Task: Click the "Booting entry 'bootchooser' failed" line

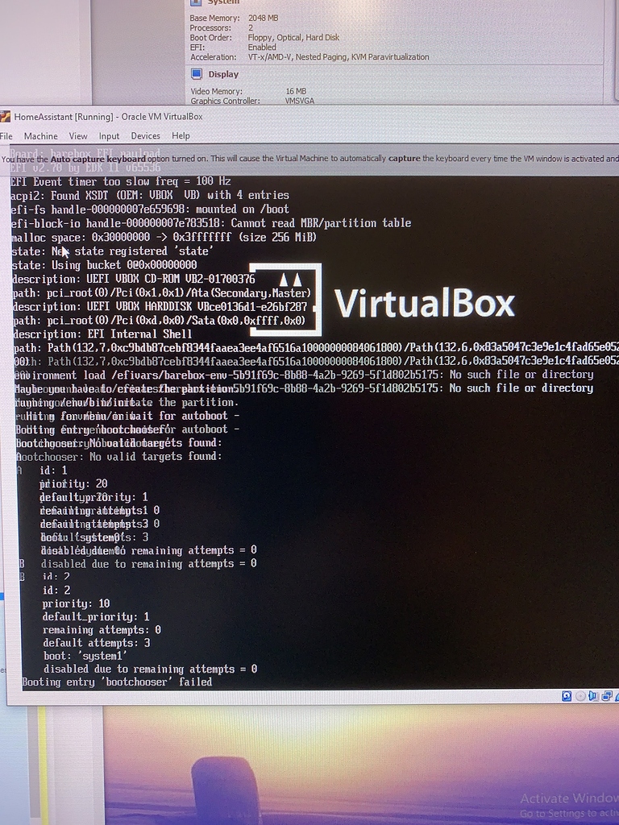Action: coord(118,682)
